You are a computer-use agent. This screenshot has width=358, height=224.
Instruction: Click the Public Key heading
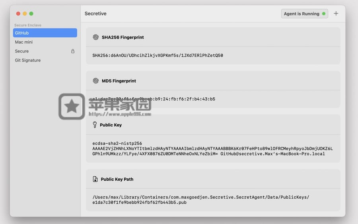111,125
